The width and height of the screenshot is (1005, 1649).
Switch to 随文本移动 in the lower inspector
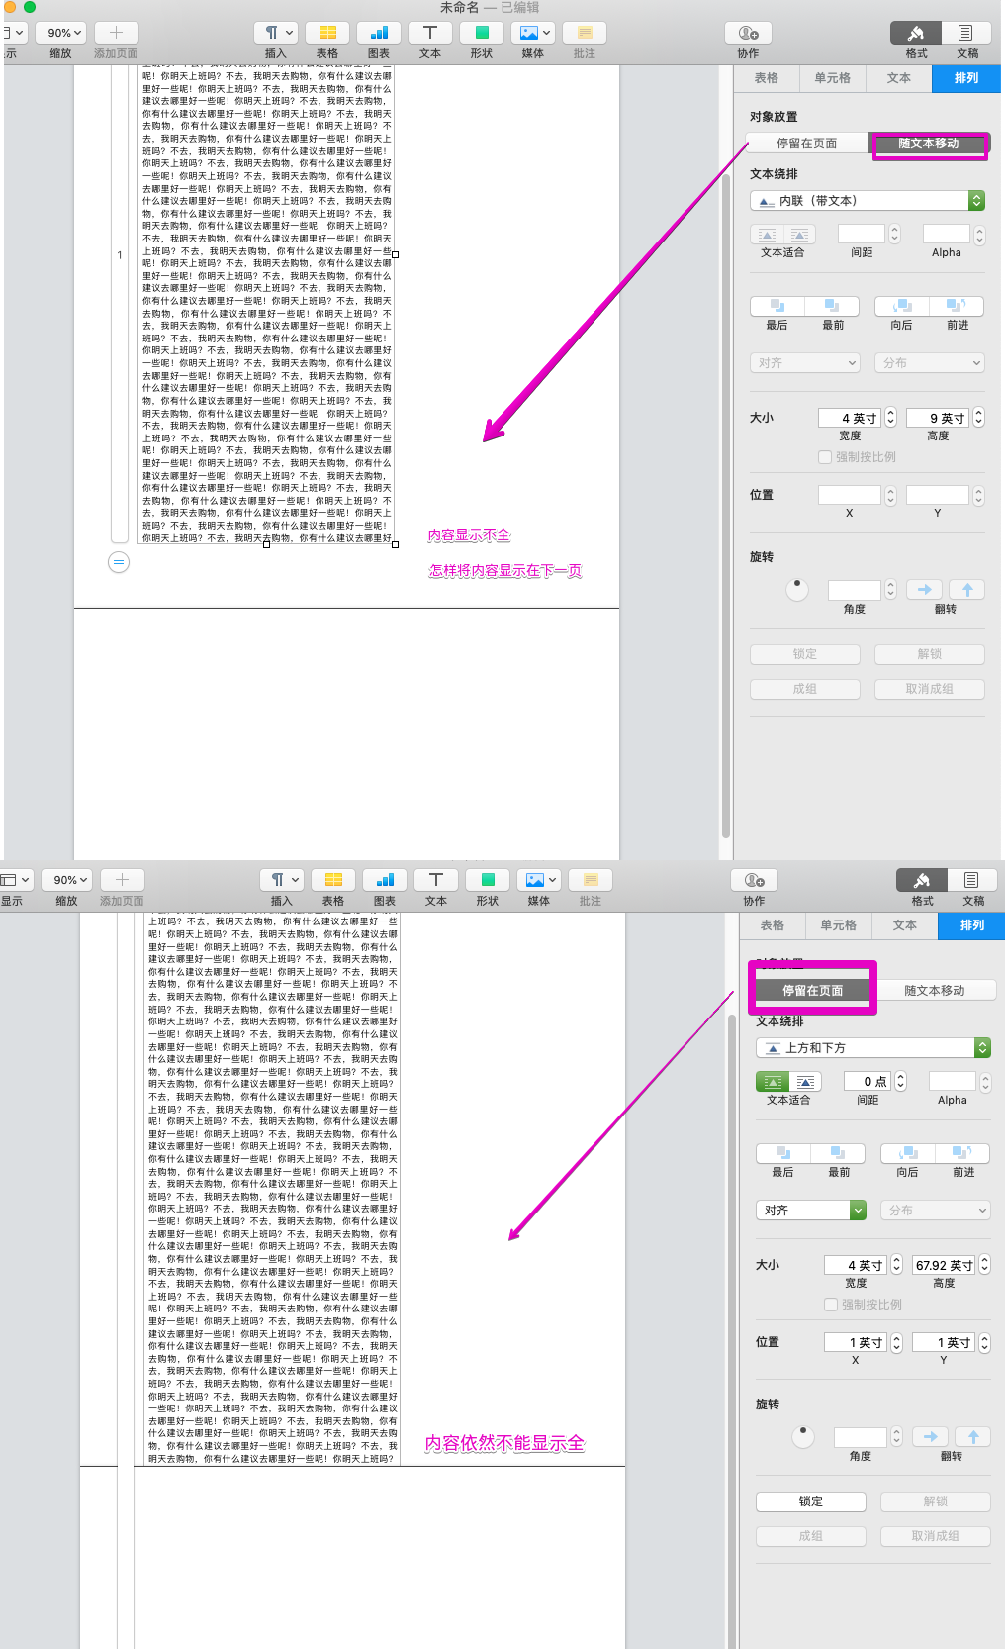(x=934, y=991)
